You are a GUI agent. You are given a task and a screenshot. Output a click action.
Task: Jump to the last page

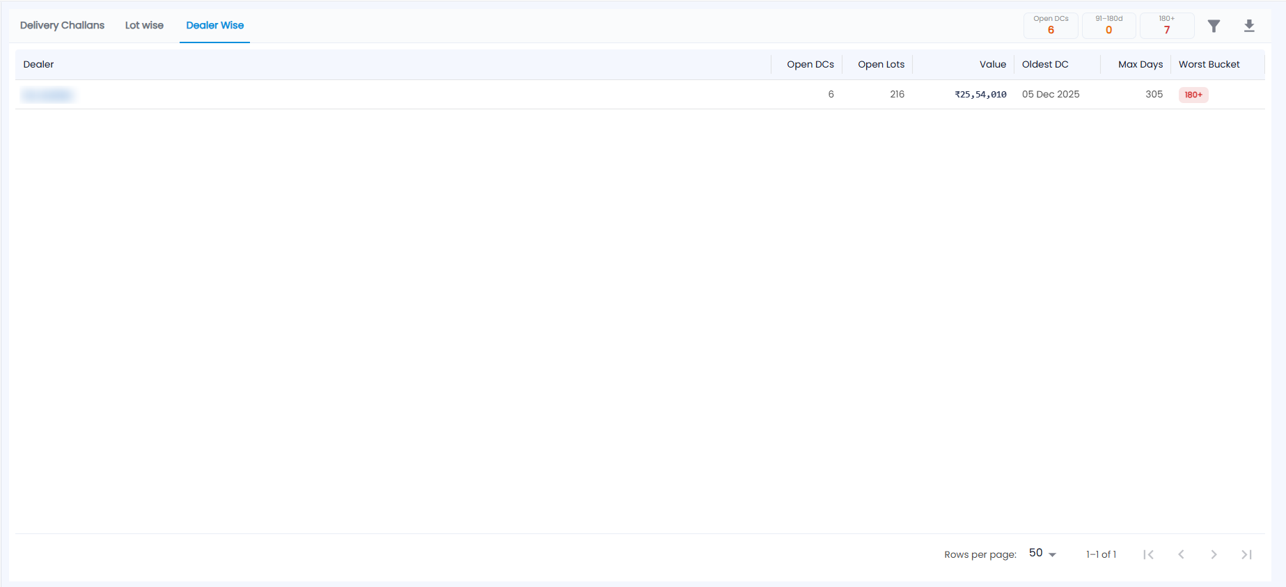pyautogui.click(x=1246, y=554)
